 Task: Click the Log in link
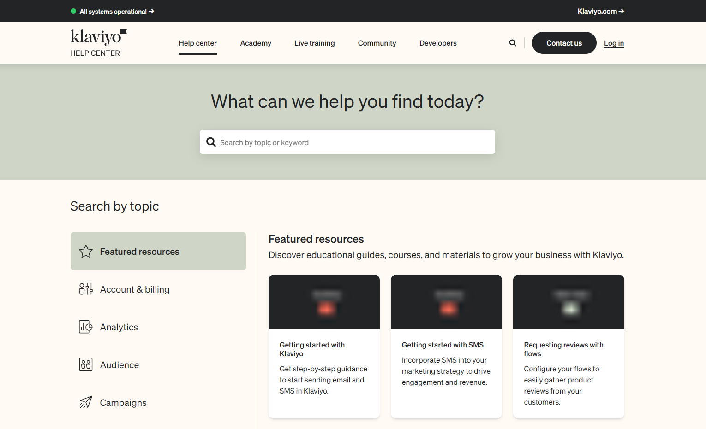(614, 43)
